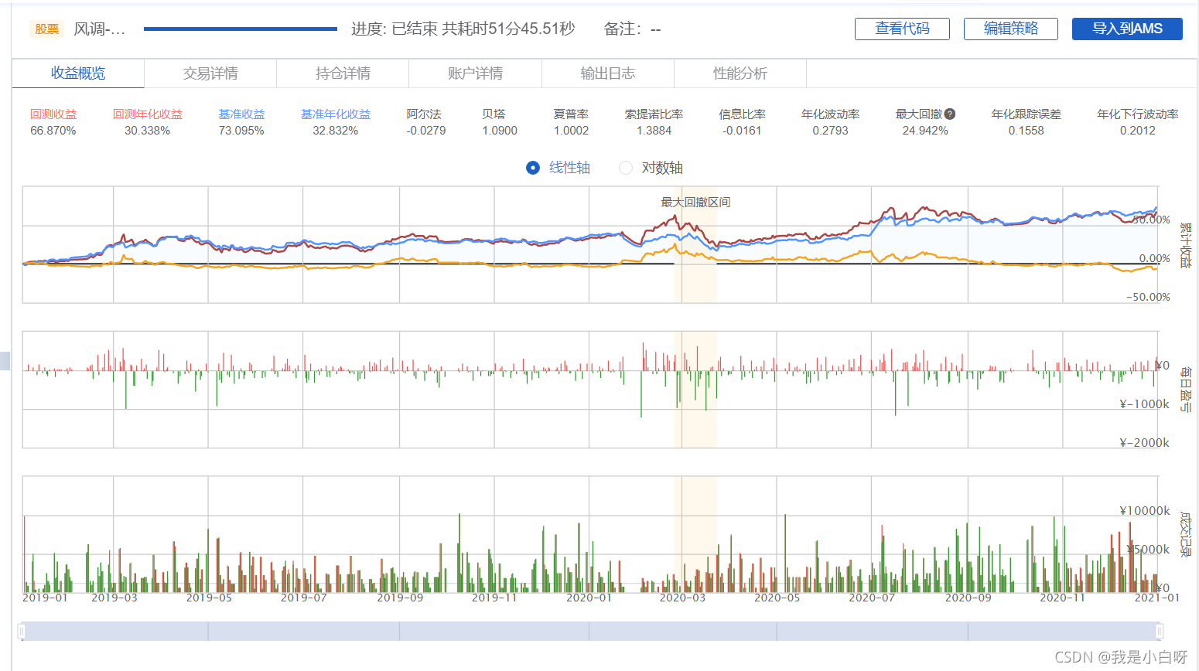Click the timeline range selector bar
1199x671 pixels.
[591, 631]
